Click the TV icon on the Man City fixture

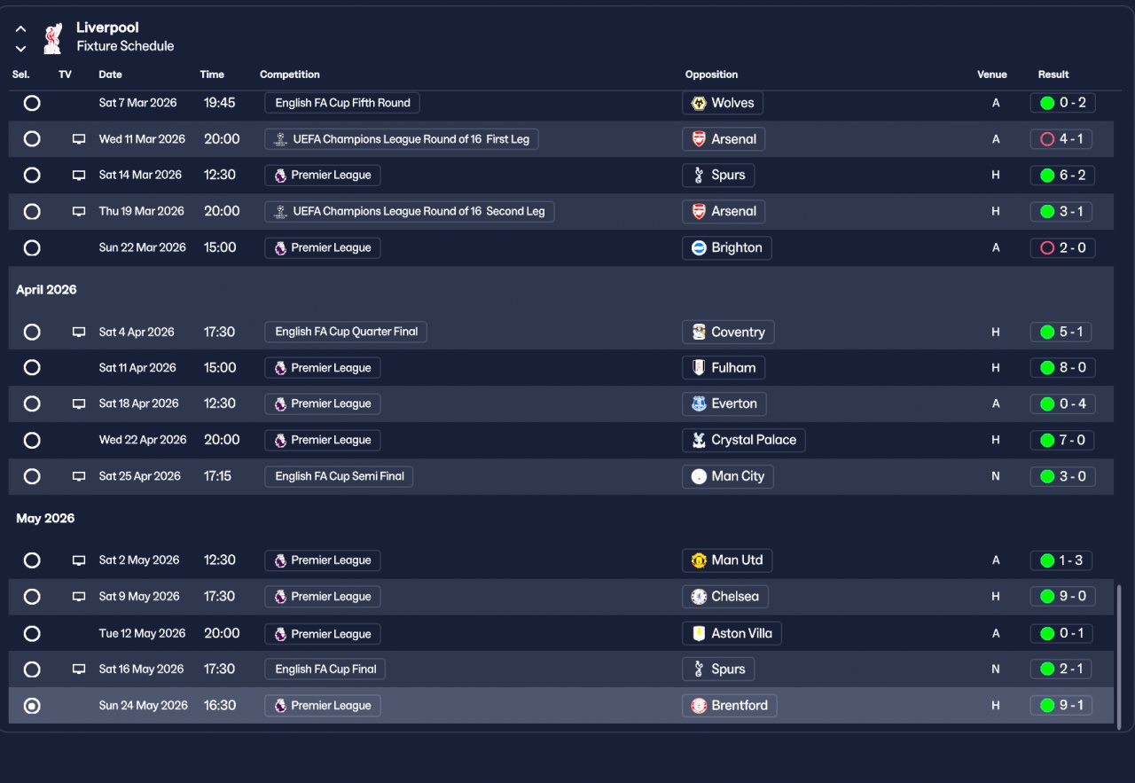tap(79, 477)
